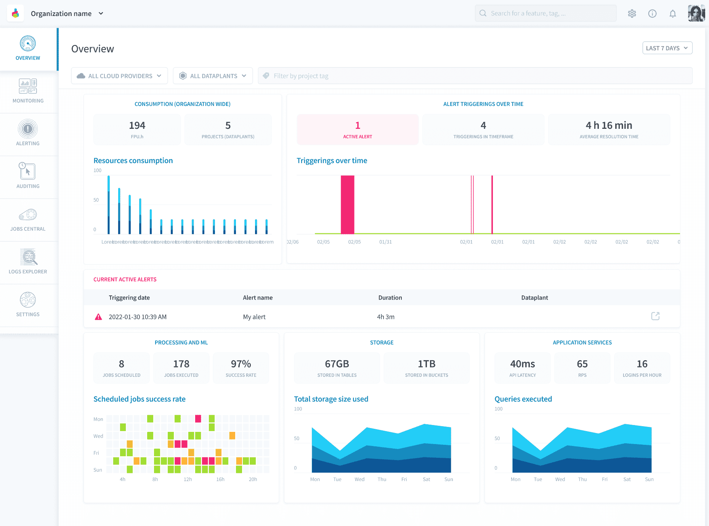Open the user avatar profile
The height and width of the screenshot is (526, 709).
coord(696,13)
